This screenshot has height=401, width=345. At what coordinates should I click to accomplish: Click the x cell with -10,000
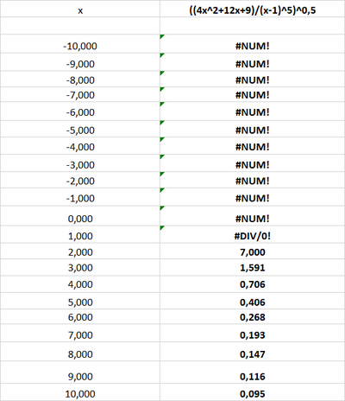pyautogui.click(x=80, y=44)
